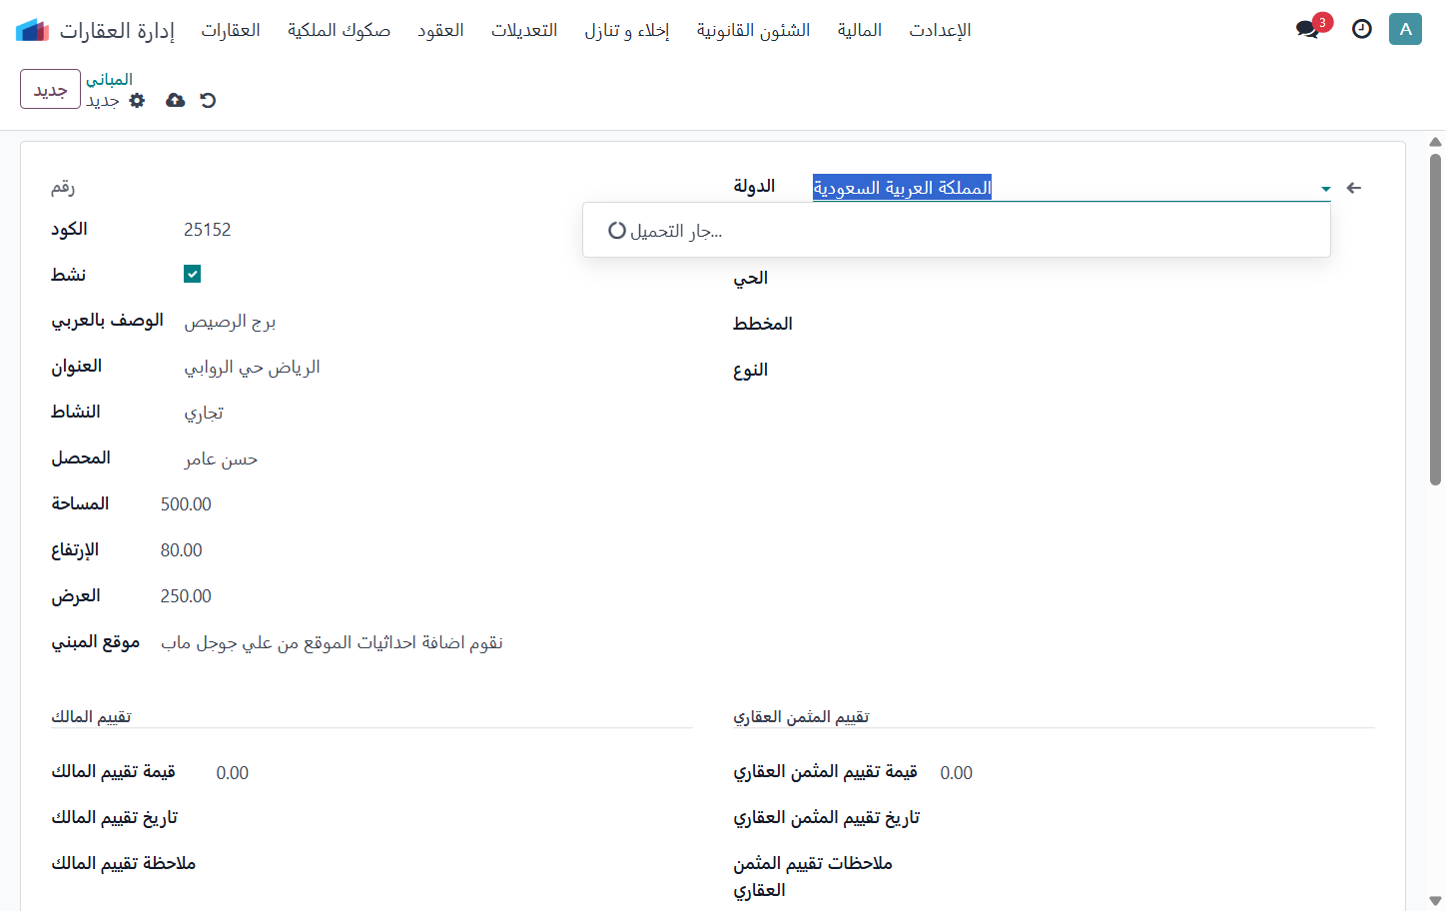Open the user avatar menu
Screen dimensions: 1445x911
(x=1405, y=29)
